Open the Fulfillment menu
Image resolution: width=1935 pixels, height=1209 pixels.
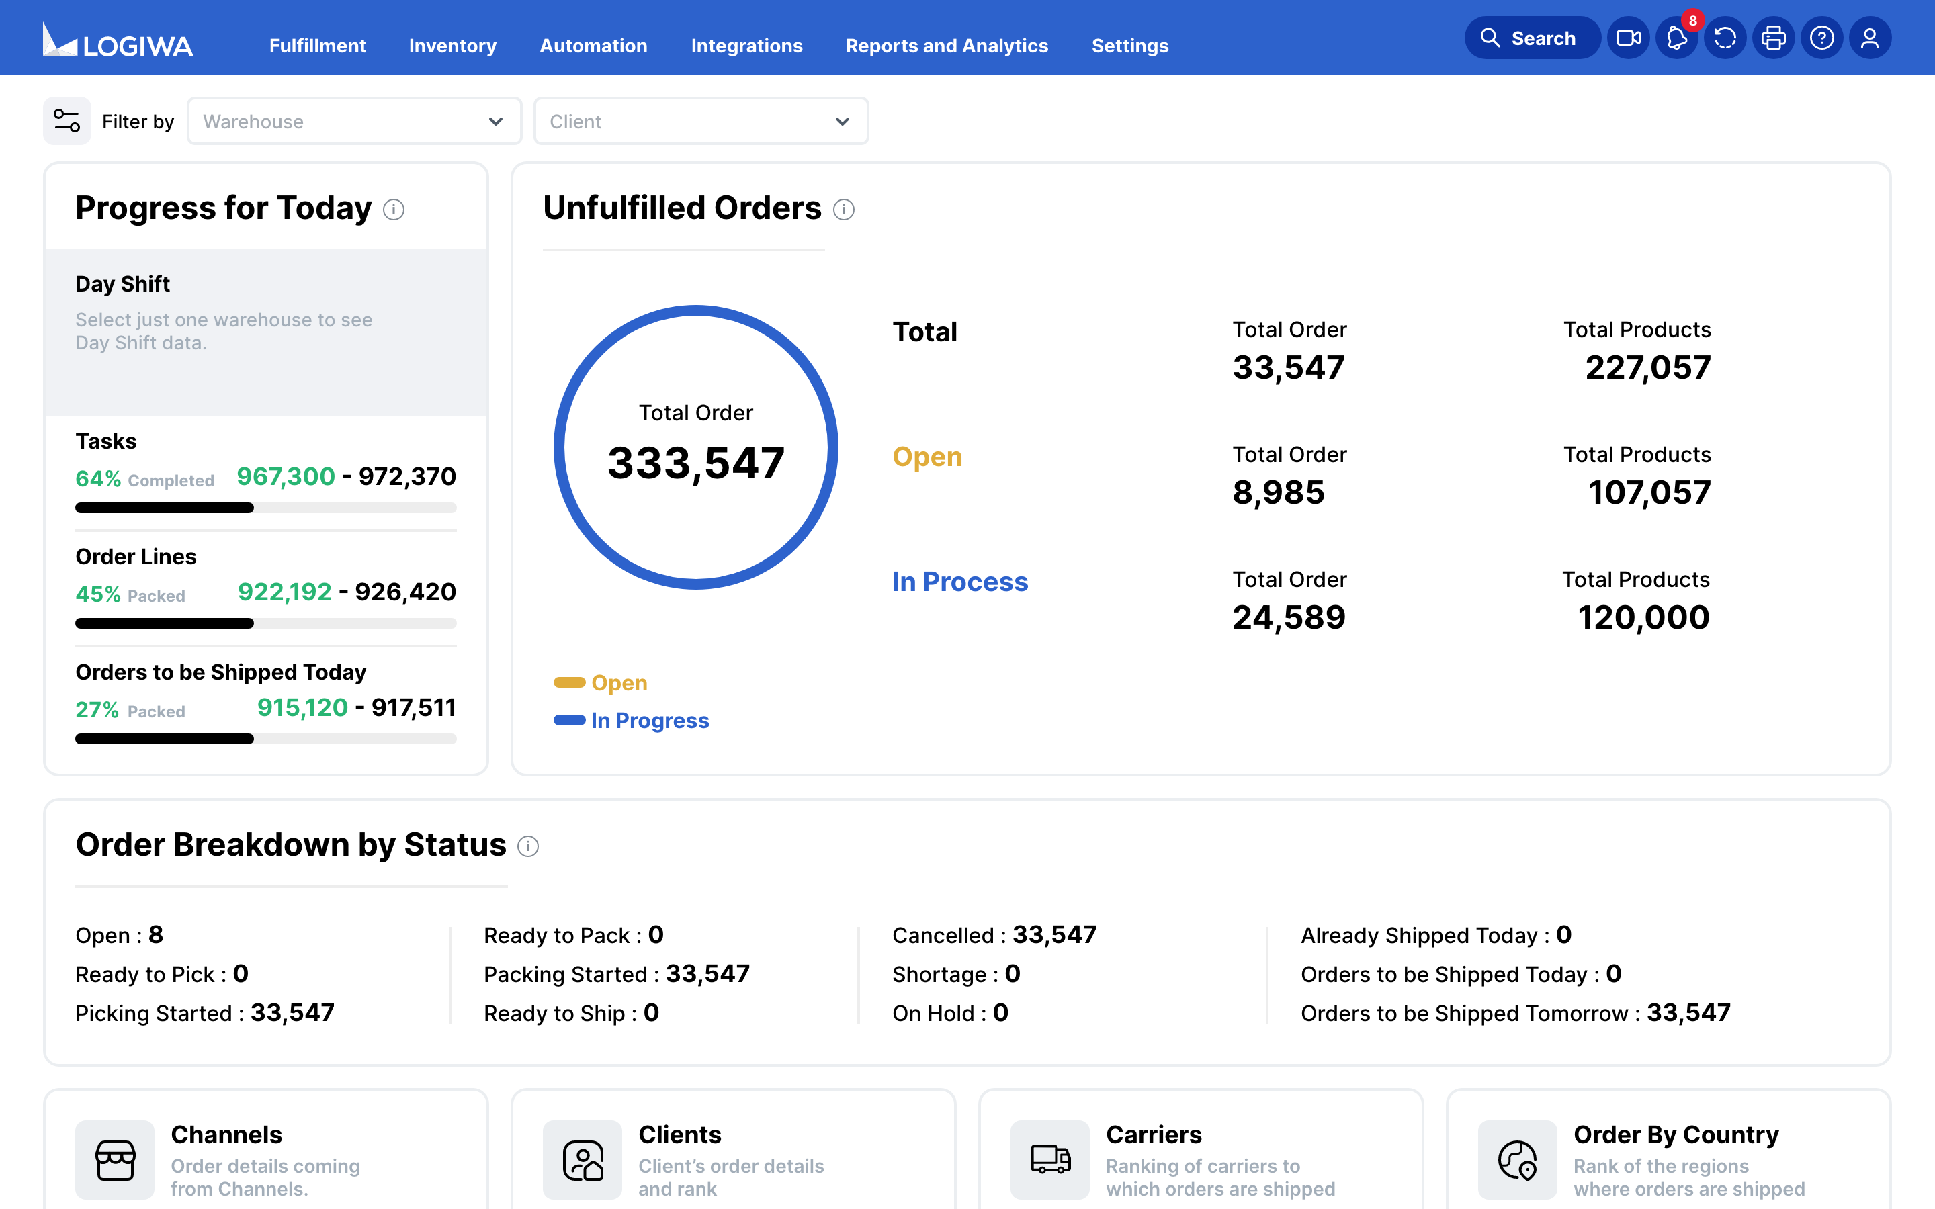317,46
